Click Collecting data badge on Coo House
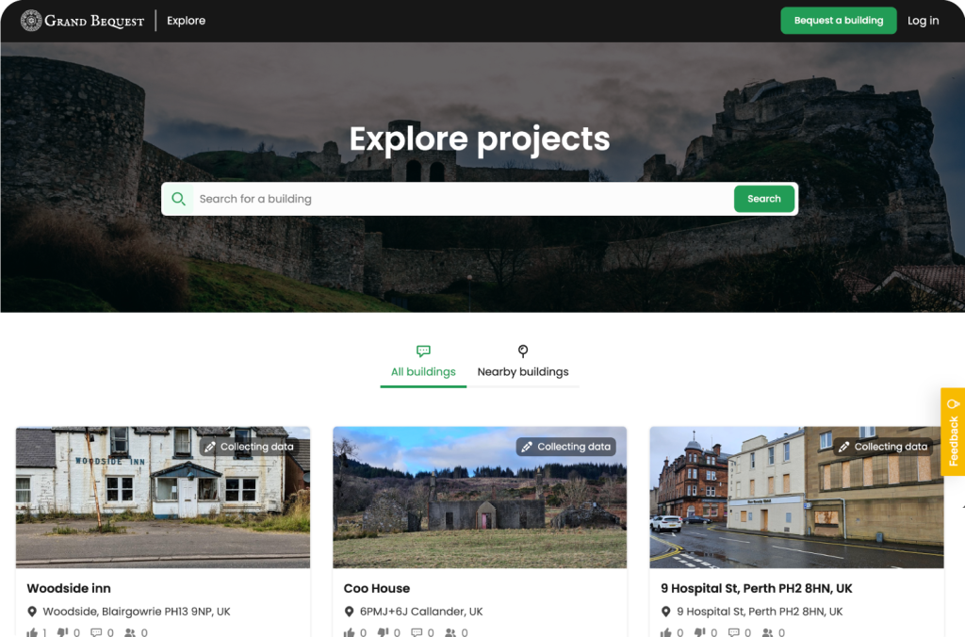 click(565, 447)
